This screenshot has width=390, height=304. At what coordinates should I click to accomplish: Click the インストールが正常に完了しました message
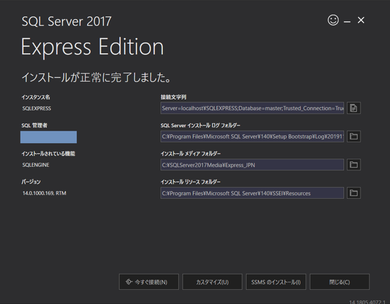point(96,77)
